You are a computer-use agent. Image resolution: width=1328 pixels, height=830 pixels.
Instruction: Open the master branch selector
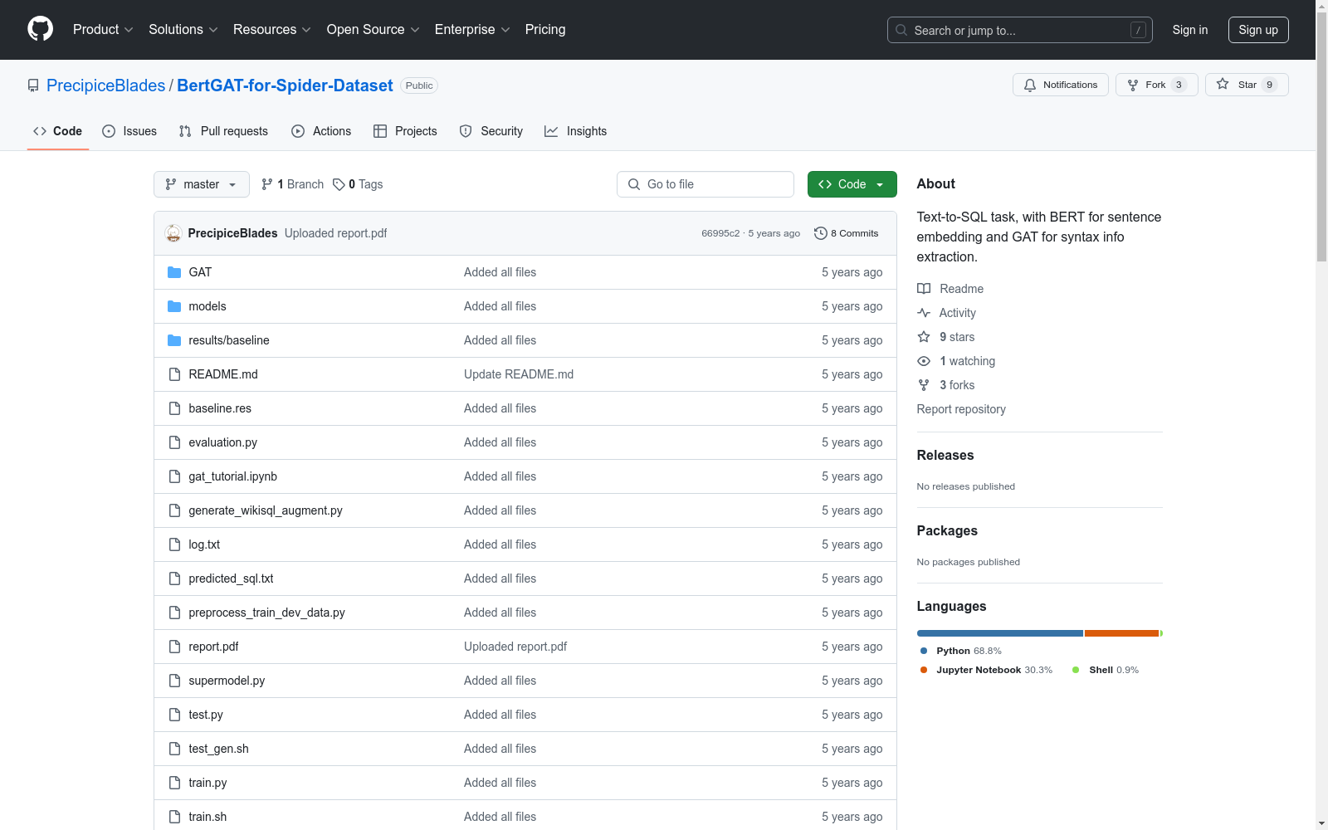point(202,184)
